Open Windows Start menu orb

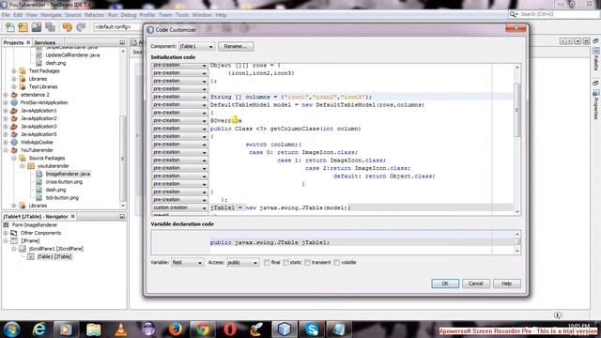click(11, 330)
